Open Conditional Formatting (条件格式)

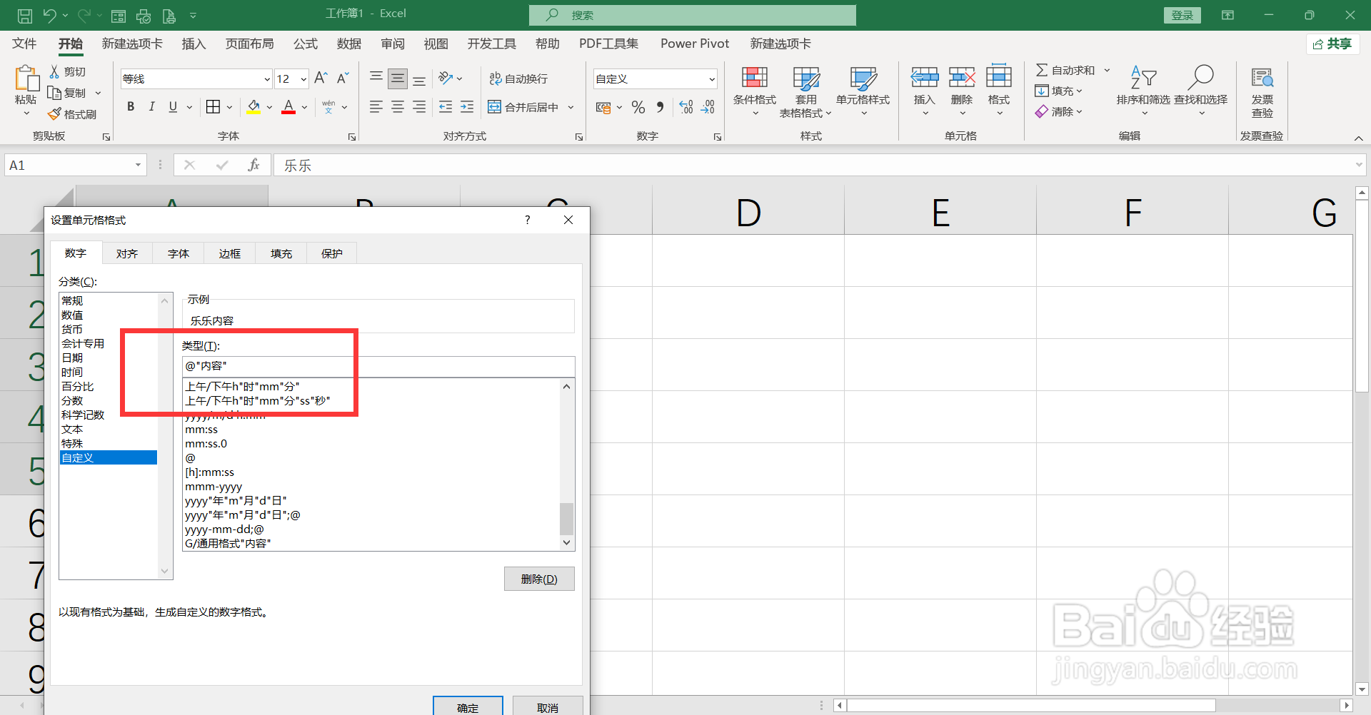(x=755, y=91)
